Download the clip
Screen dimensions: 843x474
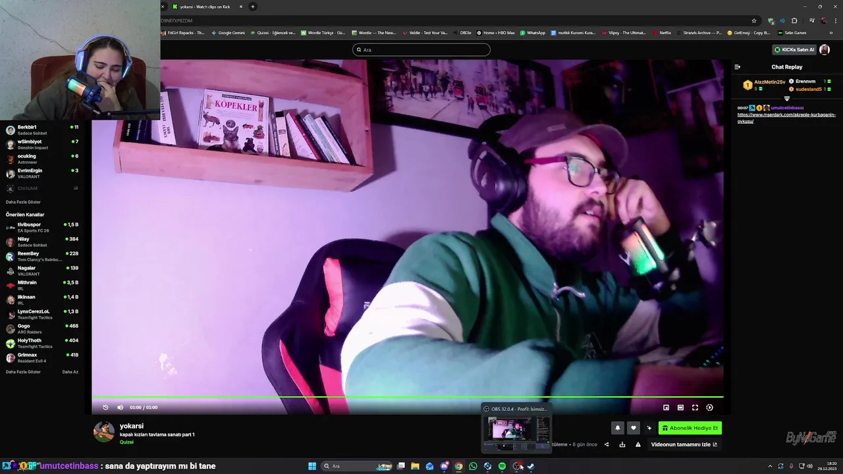point(622,444)
